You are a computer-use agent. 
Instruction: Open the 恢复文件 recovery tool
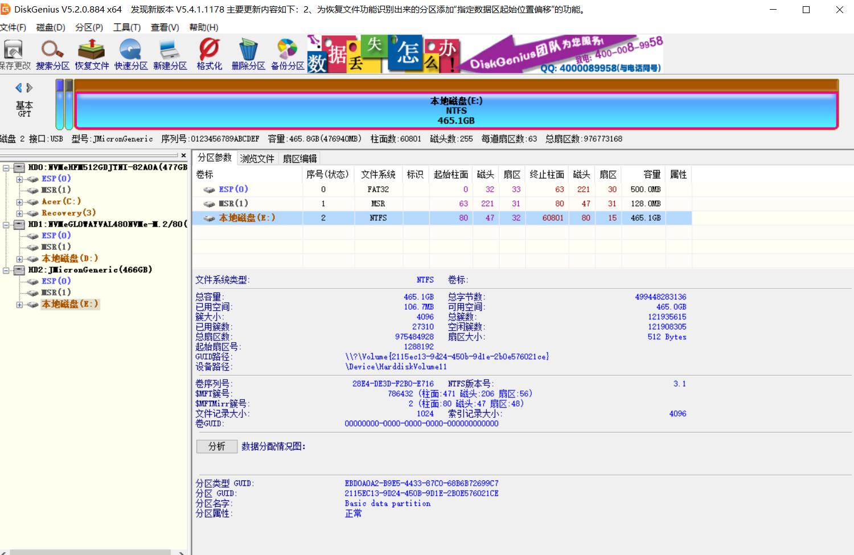click(x=91, y=53)
